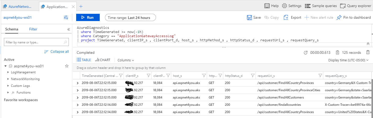The height and width of the screenshot is (118, 373).
Task: Open Time range Last 24 hours picker
Action: [x=130, y=17]
